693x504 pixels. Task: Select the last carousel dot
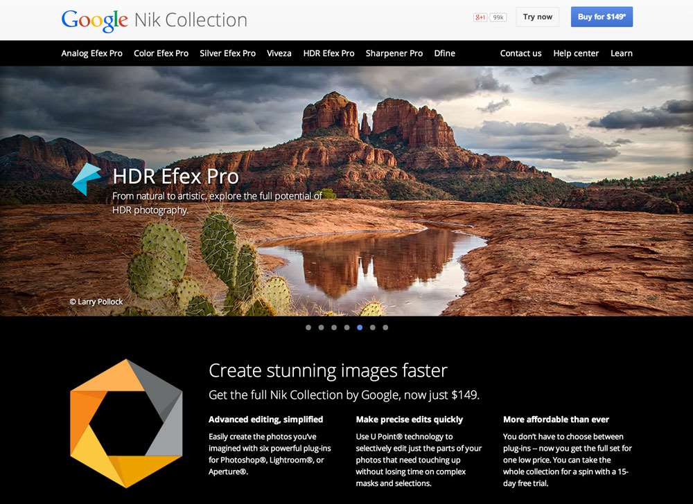pos(385,327)
